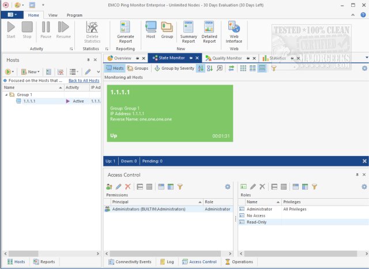Screen dimensions: 369x269
Task: Toggle Group by Severity
Action: point(175,68)
